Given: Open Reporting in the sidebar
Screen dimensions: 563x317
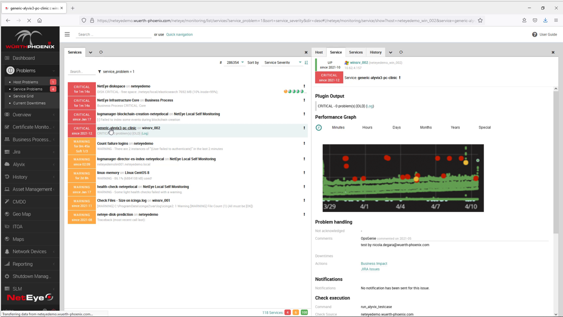Looking at the screenshot, I should pos(22,264).
